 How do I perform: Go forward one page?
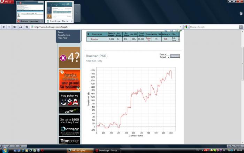click(9, 27)
